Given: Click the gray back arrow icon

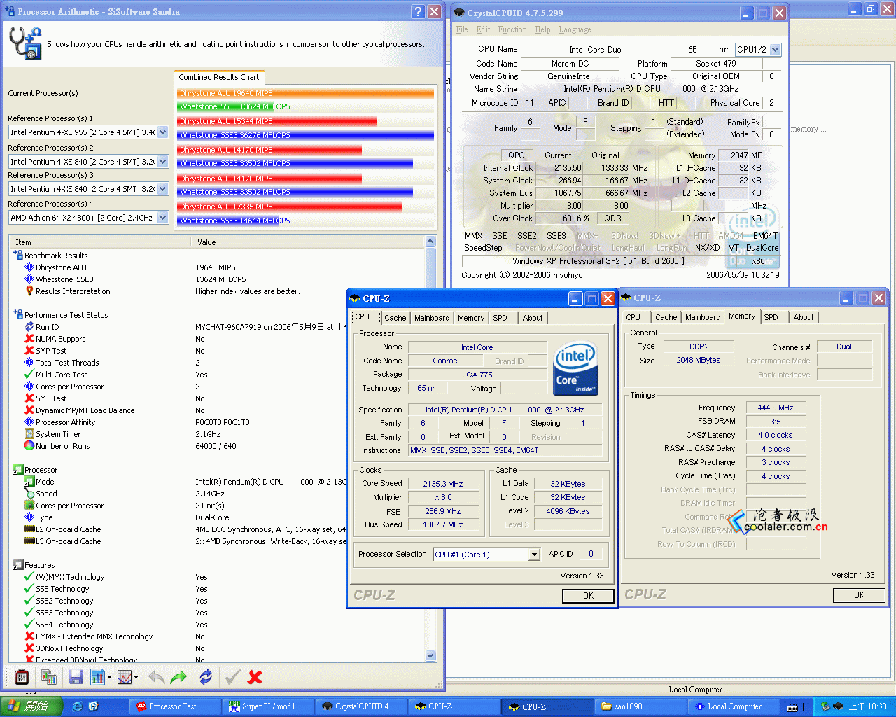Looking at the screenshot, I should pos(157,677).
